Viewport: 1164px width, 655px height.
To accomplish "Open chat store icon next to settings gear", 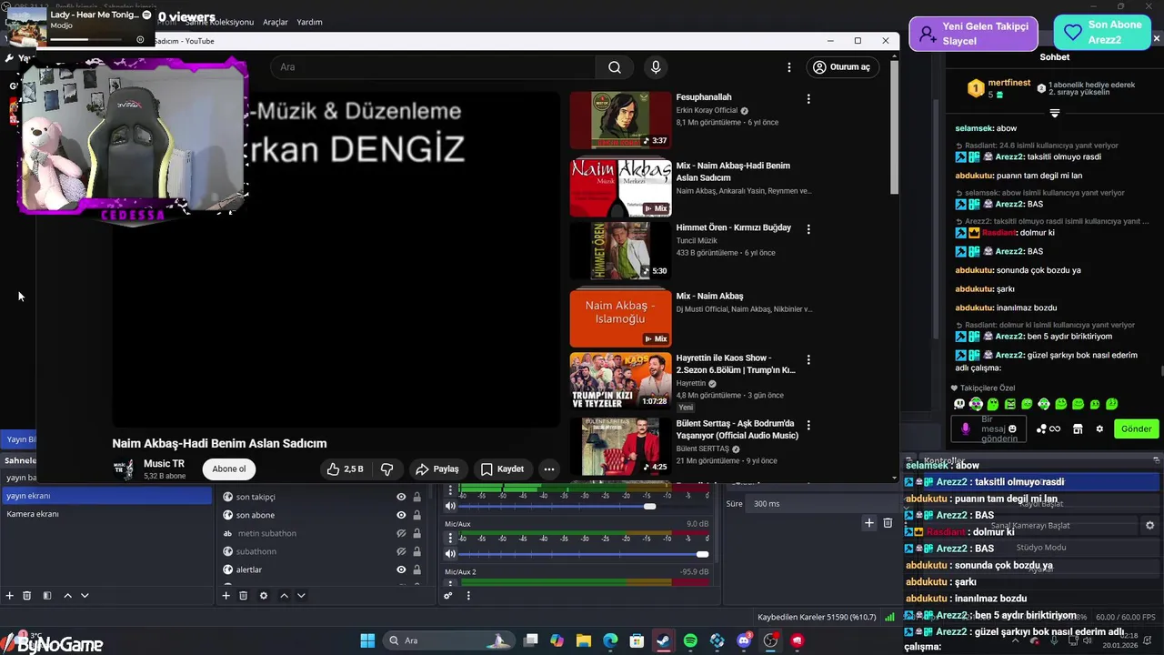I will click(x=1078, y=428).
